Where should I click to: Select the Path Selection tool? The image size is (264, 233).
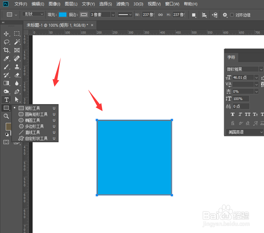point(17,100)
